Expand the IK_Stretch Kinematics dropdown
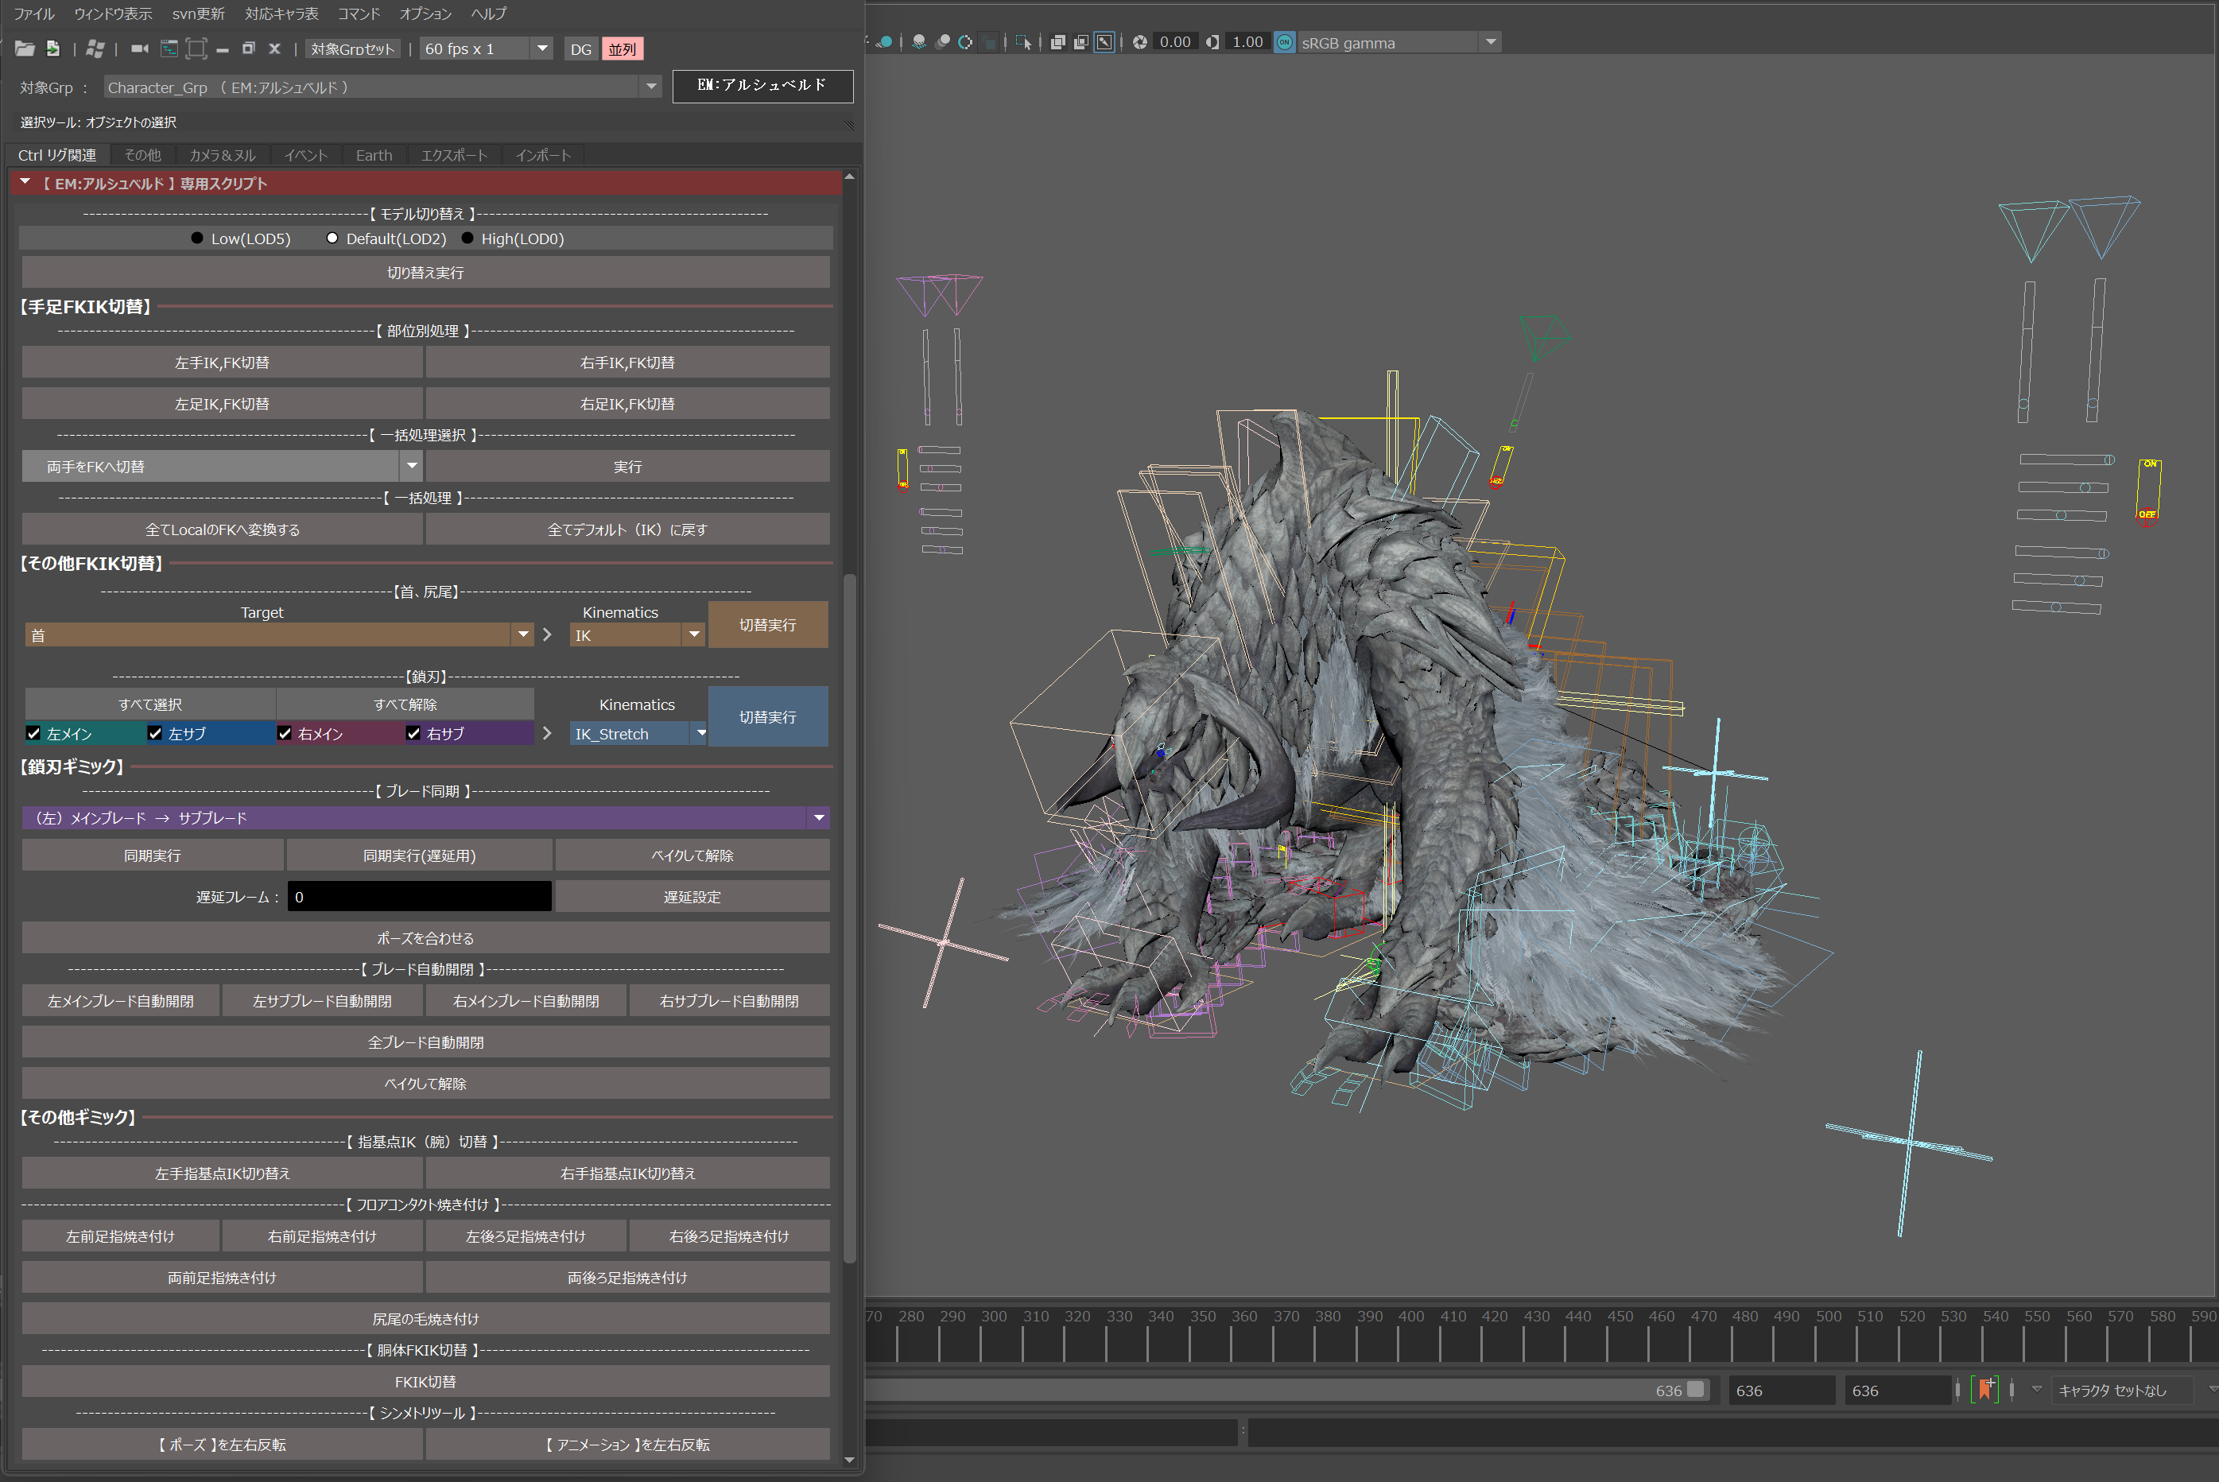This screenshot has width=2219, height=1482. tap(700, 733)
